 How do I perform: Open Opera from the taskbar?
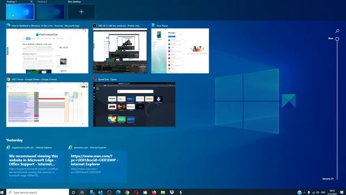tap(136, 192)
